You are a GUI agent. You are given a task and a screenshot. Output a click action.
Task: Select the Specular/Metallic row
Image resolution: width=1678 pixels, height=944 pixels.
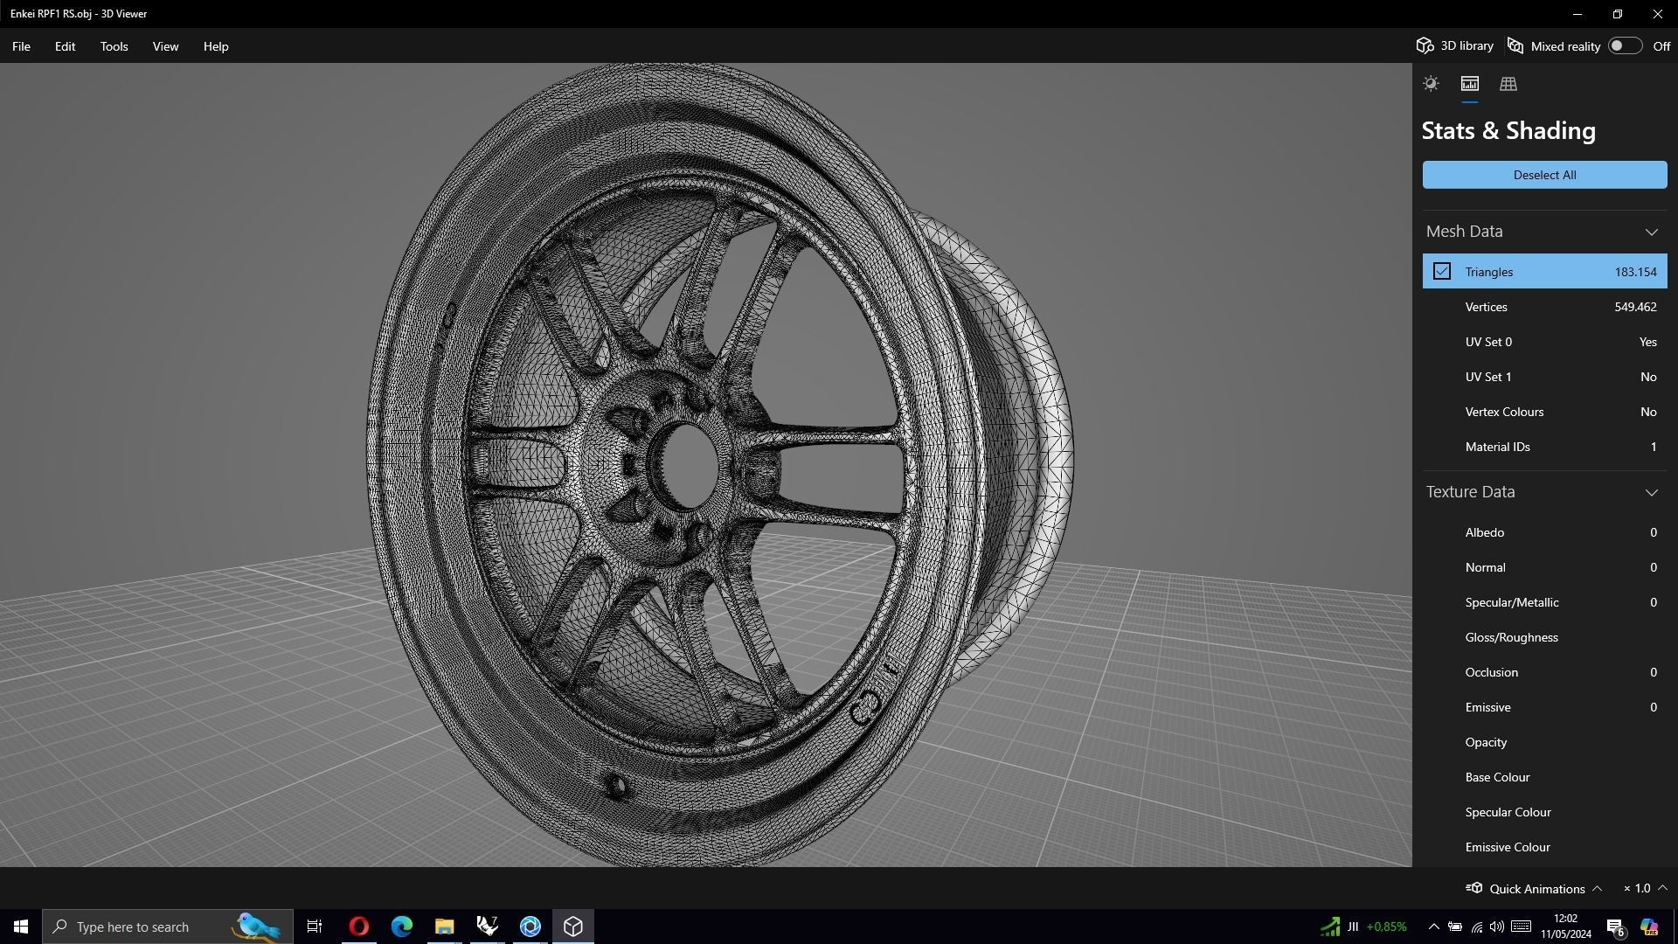tap(1544, 602)
